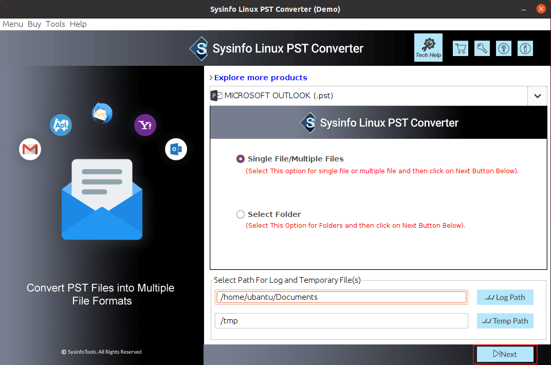Click the red hint under Single File option
This screenshot has width=551, height=365.
[382, 171]
